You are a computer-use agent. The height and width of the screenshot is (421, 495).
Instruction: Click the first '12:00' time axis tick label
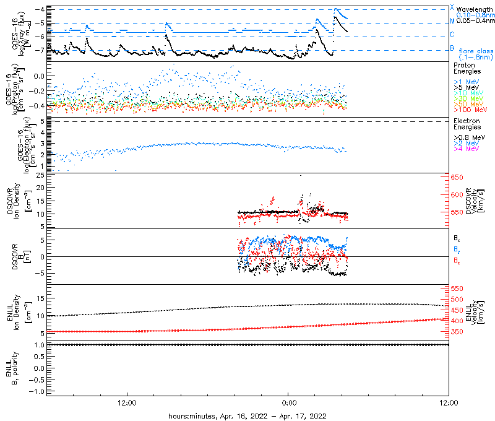(127, 402)
